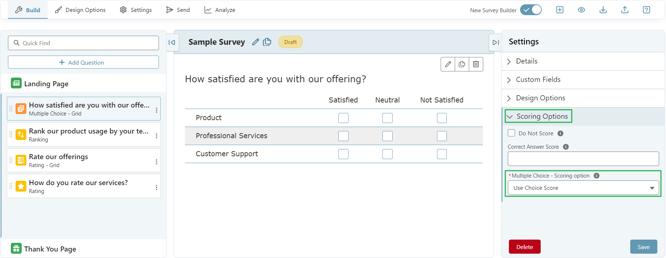This screenshot has height=258, width=666.
Task: Click drag handle of 'Rate our offerings' question
Action: (11, 160)
